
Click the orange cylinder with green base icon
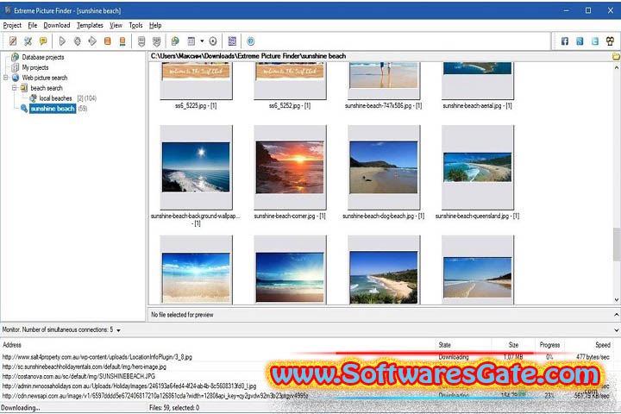[122, 41]
